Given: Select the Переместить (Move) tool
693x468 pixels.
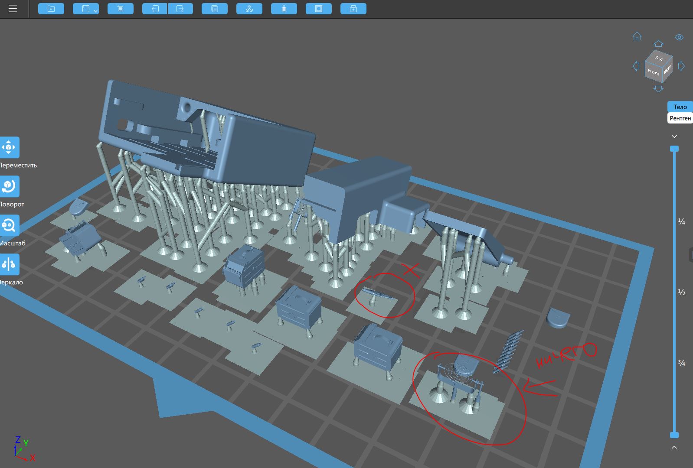Looking at the screenshot, I should 9,147.
